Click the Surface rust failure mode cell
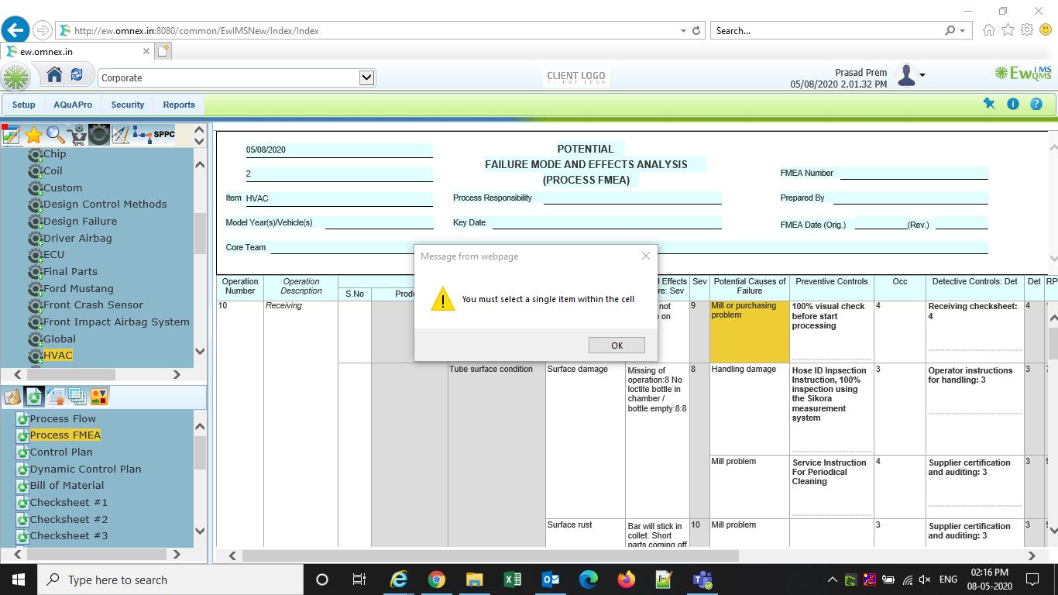 click(x=585, y=532)
